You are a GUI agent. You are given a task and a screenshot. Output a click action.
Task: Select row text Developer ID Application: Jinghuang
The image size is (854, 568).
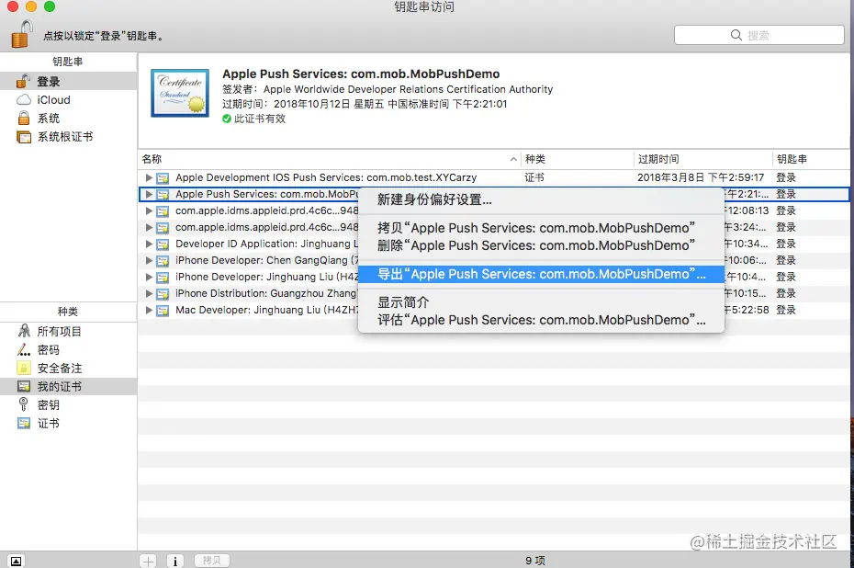click(x=267, y=244)
